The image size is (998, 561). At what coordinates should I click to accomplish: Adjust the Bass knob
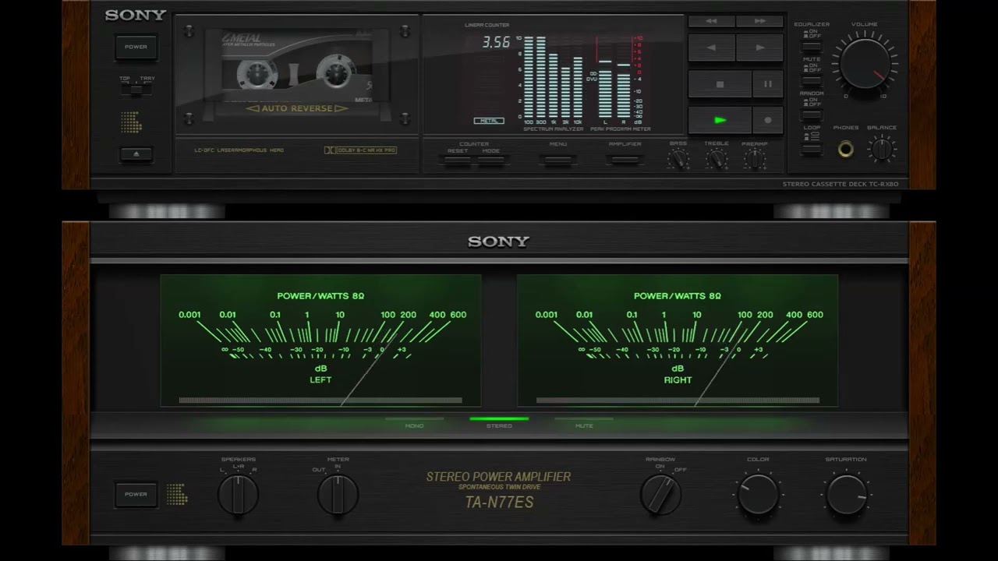click(678, 160)
